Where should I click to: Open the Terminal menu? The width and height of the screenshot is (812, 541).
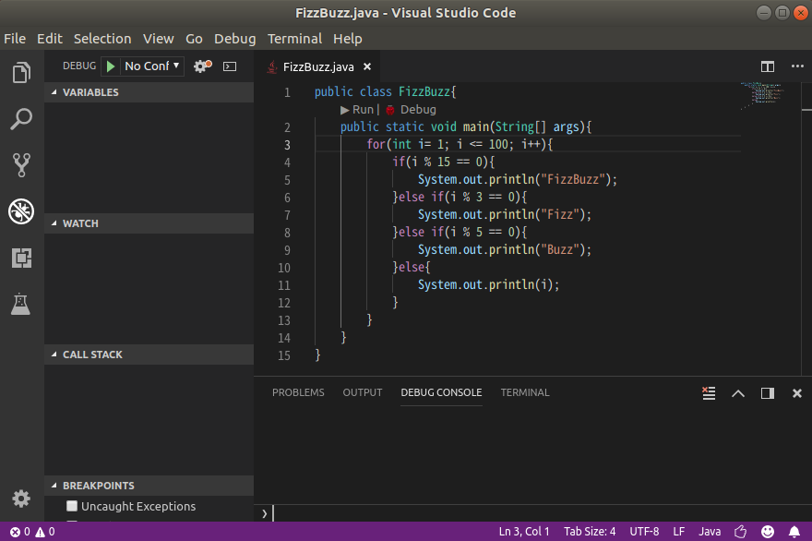tap(294, 39)
